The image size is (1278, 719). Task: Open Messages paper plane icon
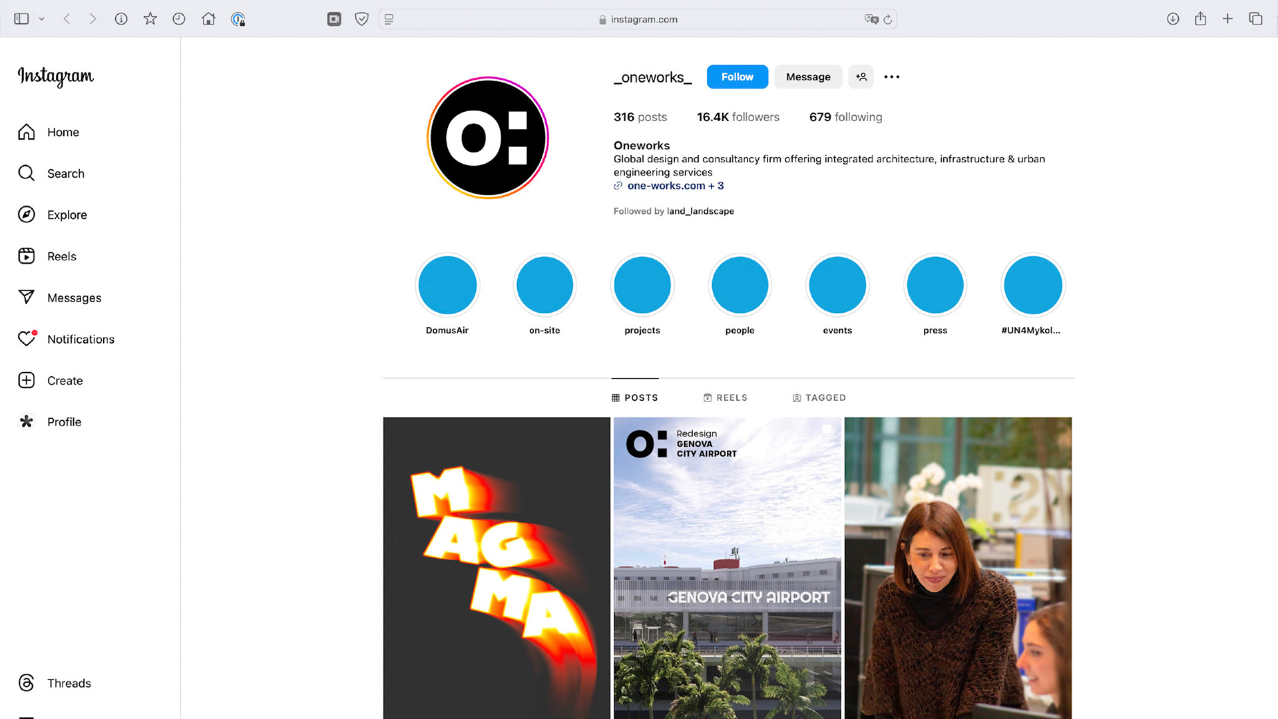(x=27, y=297)
